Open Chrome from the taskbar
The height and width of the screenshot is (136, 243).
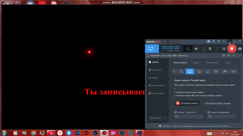(33, 133)
